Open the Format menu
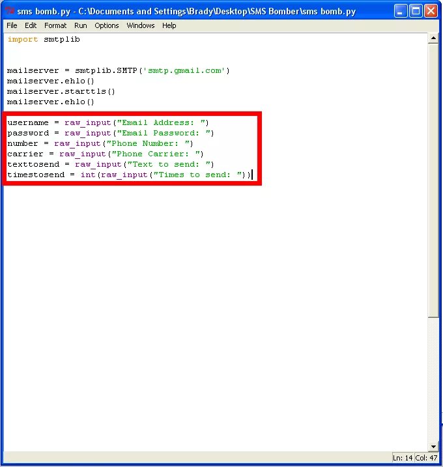 click(x=55, y=25)
